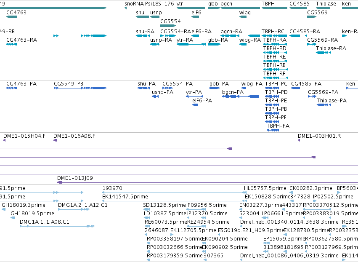This screenshot has height=262, width=358.
Task: Select the bgcn-PA protein label
Action: coord(233,92)
